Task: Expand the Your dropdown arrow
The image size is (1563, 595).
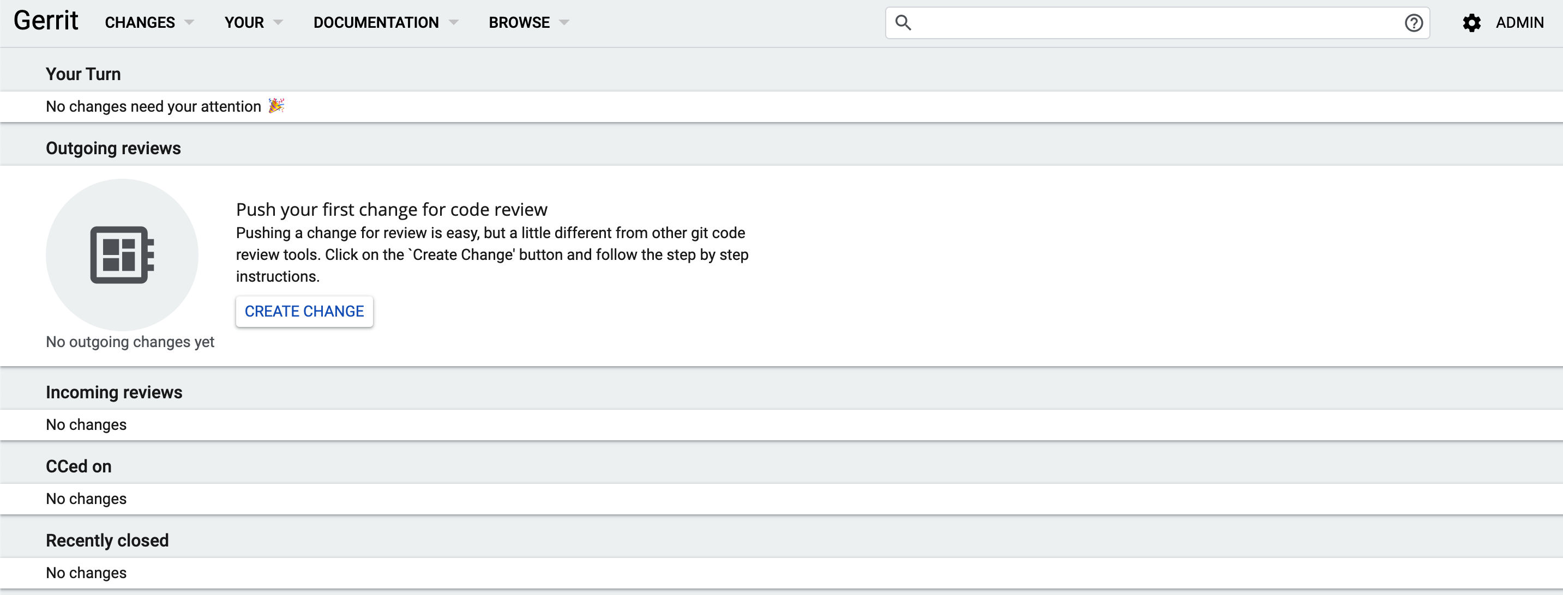Action: click(x=278, y=22)
